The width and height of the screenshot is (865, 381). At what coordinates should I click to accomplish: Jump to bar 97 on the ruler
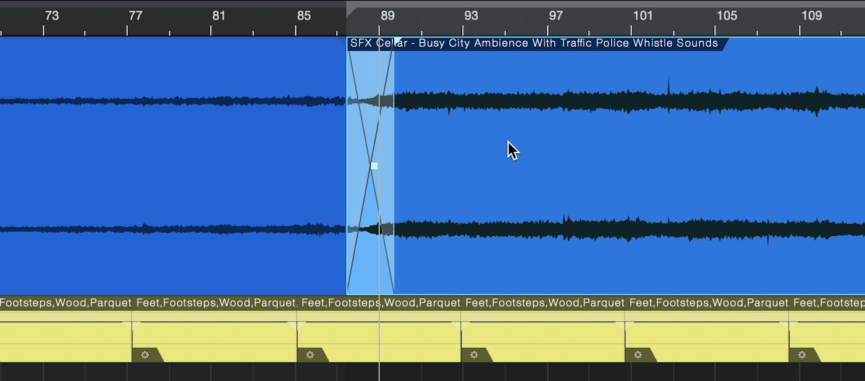556,16
